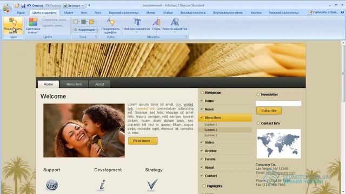Click the Navigation block header bullet
346x194 pixels.
[202, 93]
